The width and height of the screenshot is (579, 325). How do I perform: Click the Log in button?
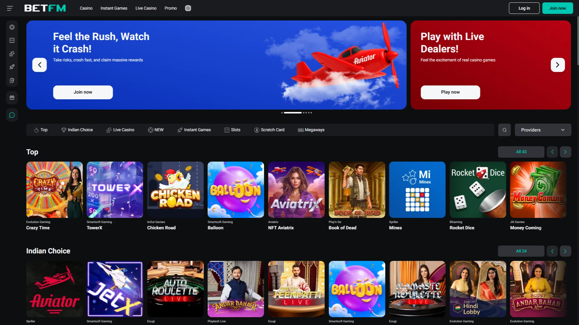pyautogui.click(x=524, y=8)
